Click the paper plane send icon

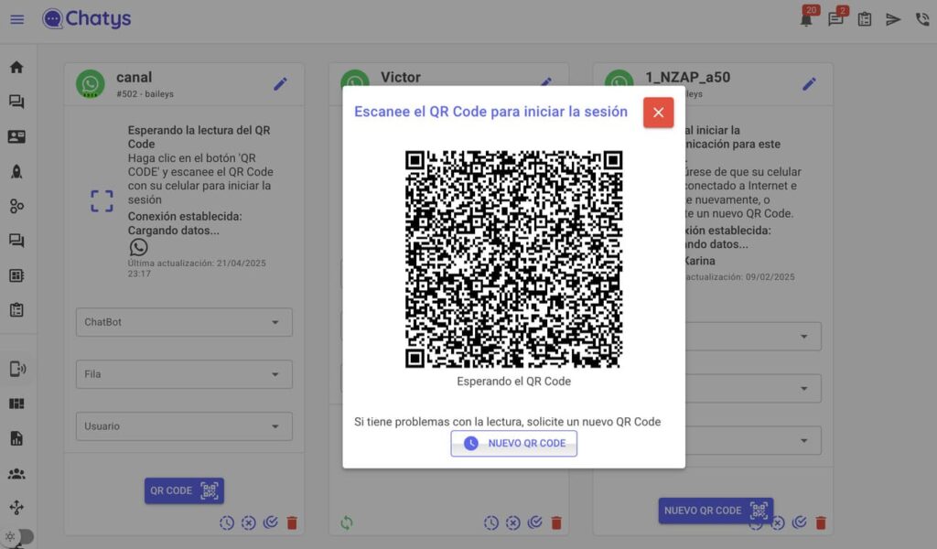pyautogui.click(x=893, y=19)
